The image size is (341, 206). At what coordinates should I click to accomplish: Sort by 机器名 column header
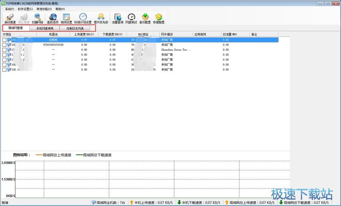pyautogui.click(x=53, y=34)
